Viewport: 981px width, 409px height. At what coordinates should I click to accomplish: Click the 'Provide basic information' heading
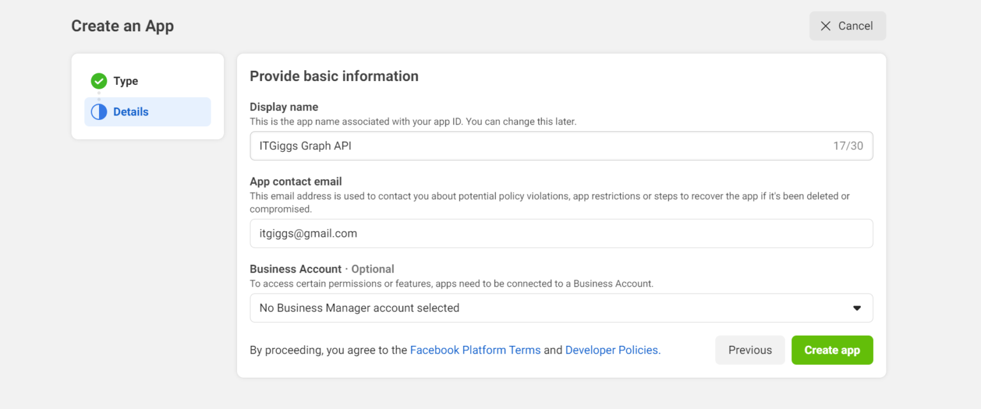click(334, 76)
